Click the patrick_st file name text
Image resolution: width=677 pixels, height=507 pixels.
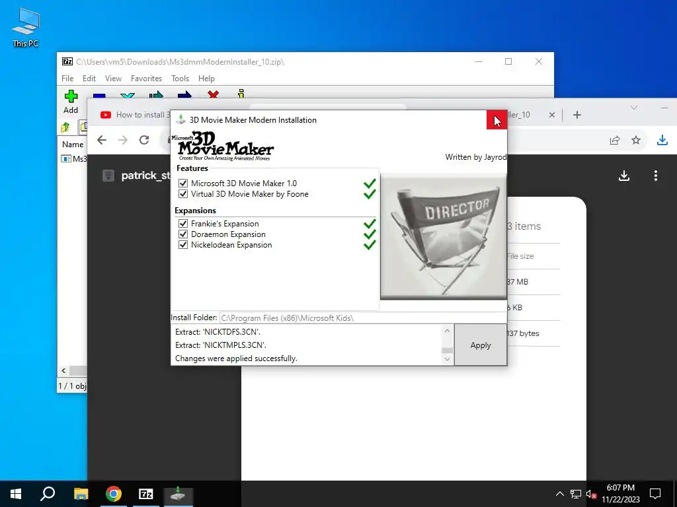pos(146,176)
